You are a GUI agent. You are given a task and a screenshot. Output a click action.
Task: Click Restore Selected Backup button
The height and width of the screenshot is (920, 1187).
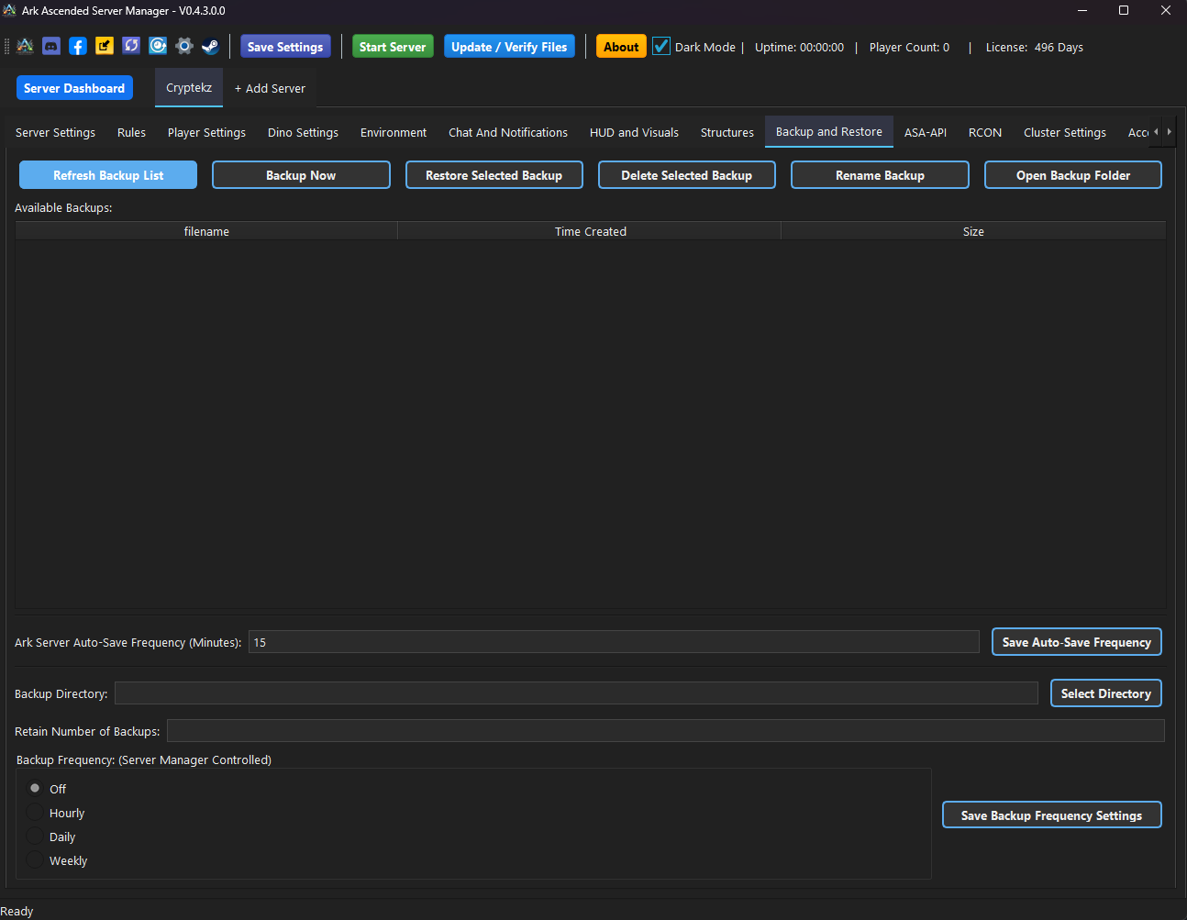coord(494,175)
